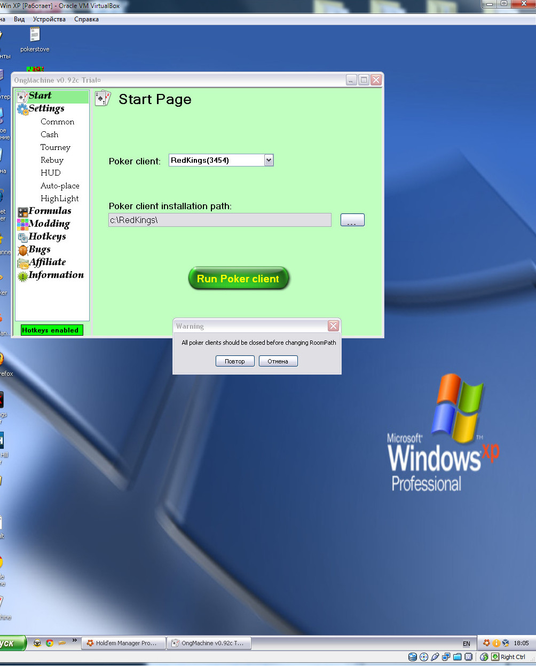Expand hidden quick launch items chevron
The height and width of the screenshot is (666, 536).
click(x=74, y=640)
